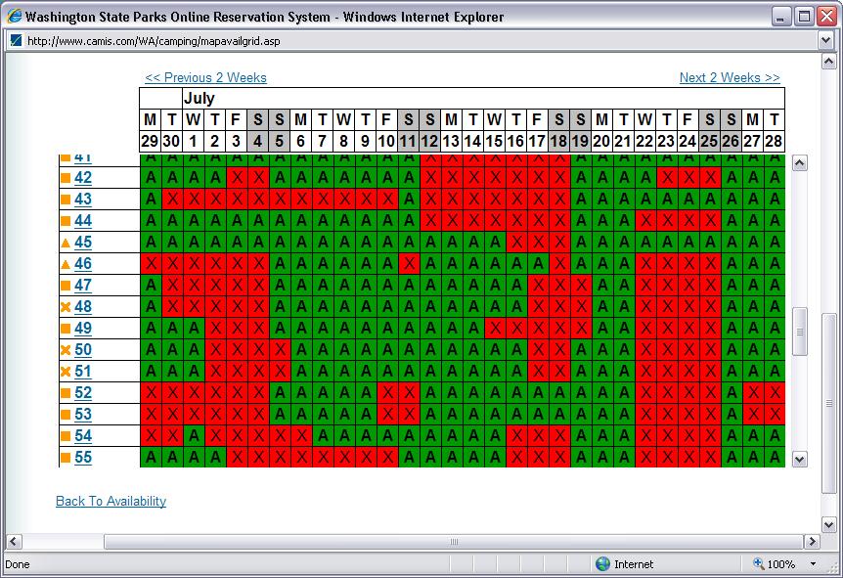Click the orange triangle icon beside site 46
This screenshot has height=578, width=843.
[66, 264]
